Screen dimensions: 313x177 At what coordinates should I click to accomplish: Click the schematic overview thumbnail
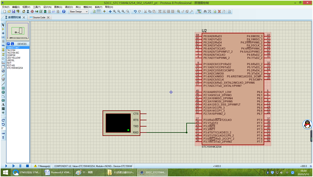pos(17,31)
